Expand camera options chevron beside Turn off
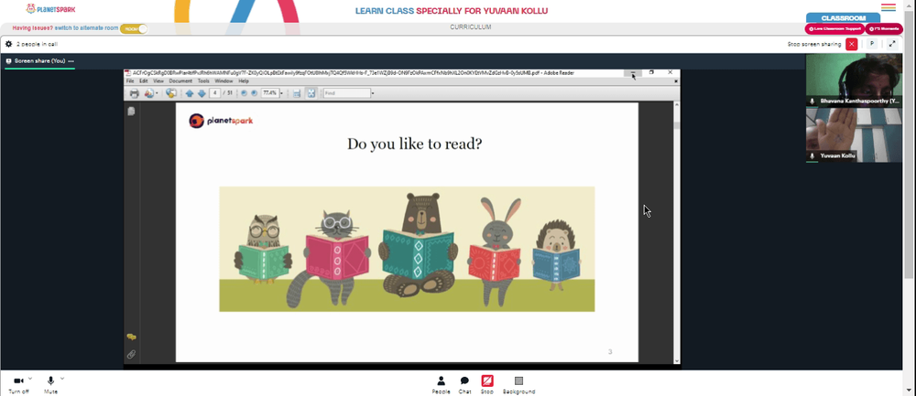916x396 pixels. click(x=30, y=379)
